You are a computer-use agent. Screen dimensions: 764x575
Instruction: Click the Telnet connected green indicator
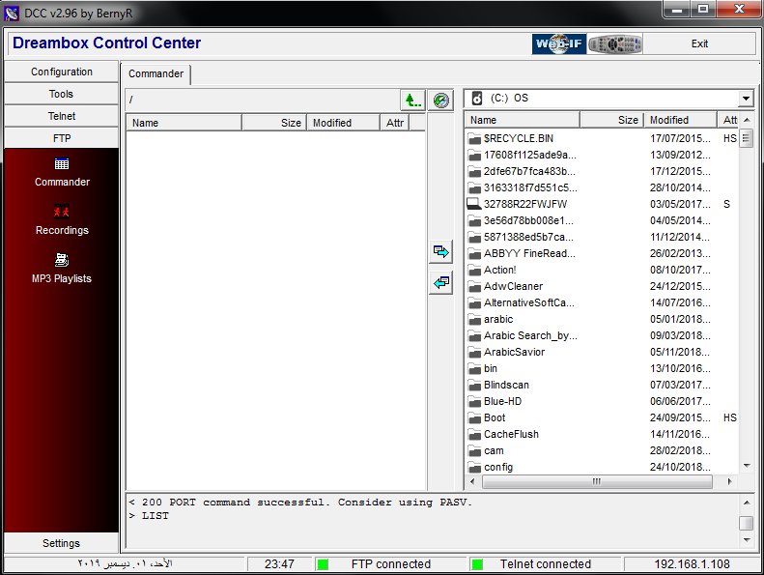[x=477, y=564]
